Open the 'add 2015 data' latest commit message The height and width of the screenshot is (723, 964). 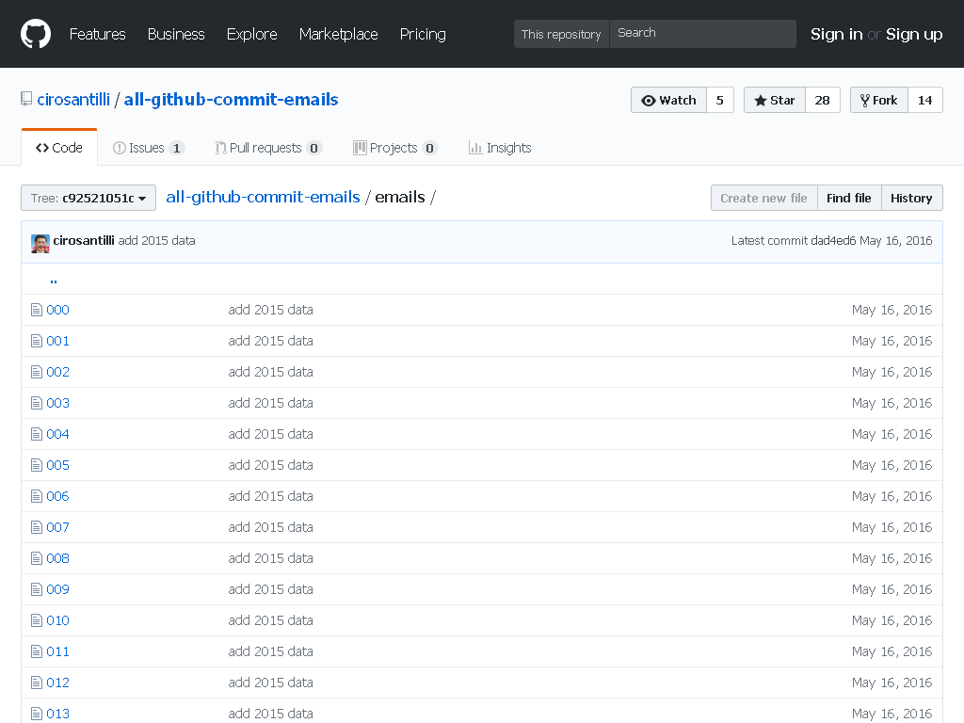pos(157,240)
